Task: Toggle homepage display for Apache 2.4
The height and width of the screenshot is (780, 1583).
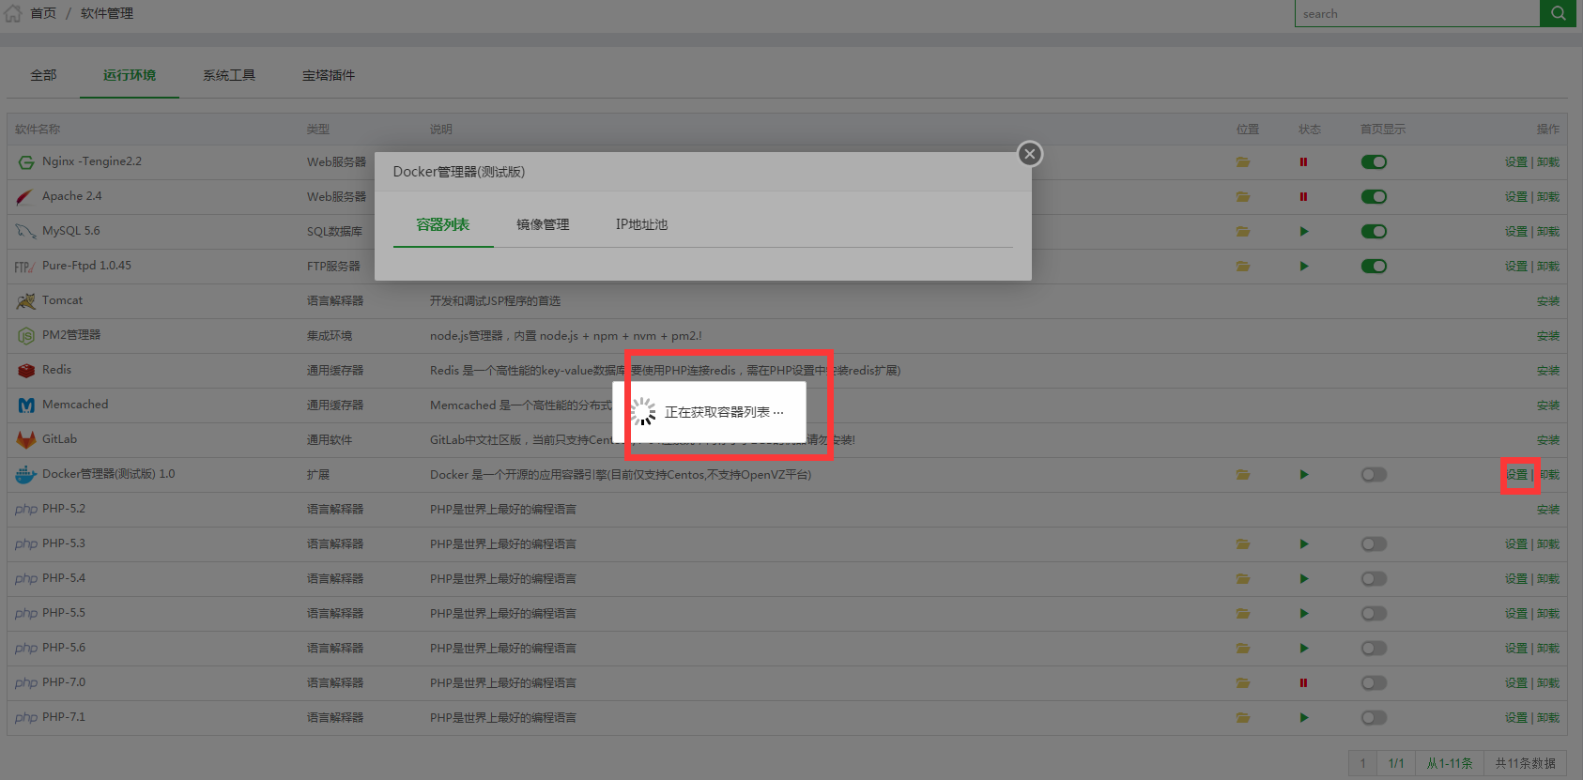Action: point(1374,197)
